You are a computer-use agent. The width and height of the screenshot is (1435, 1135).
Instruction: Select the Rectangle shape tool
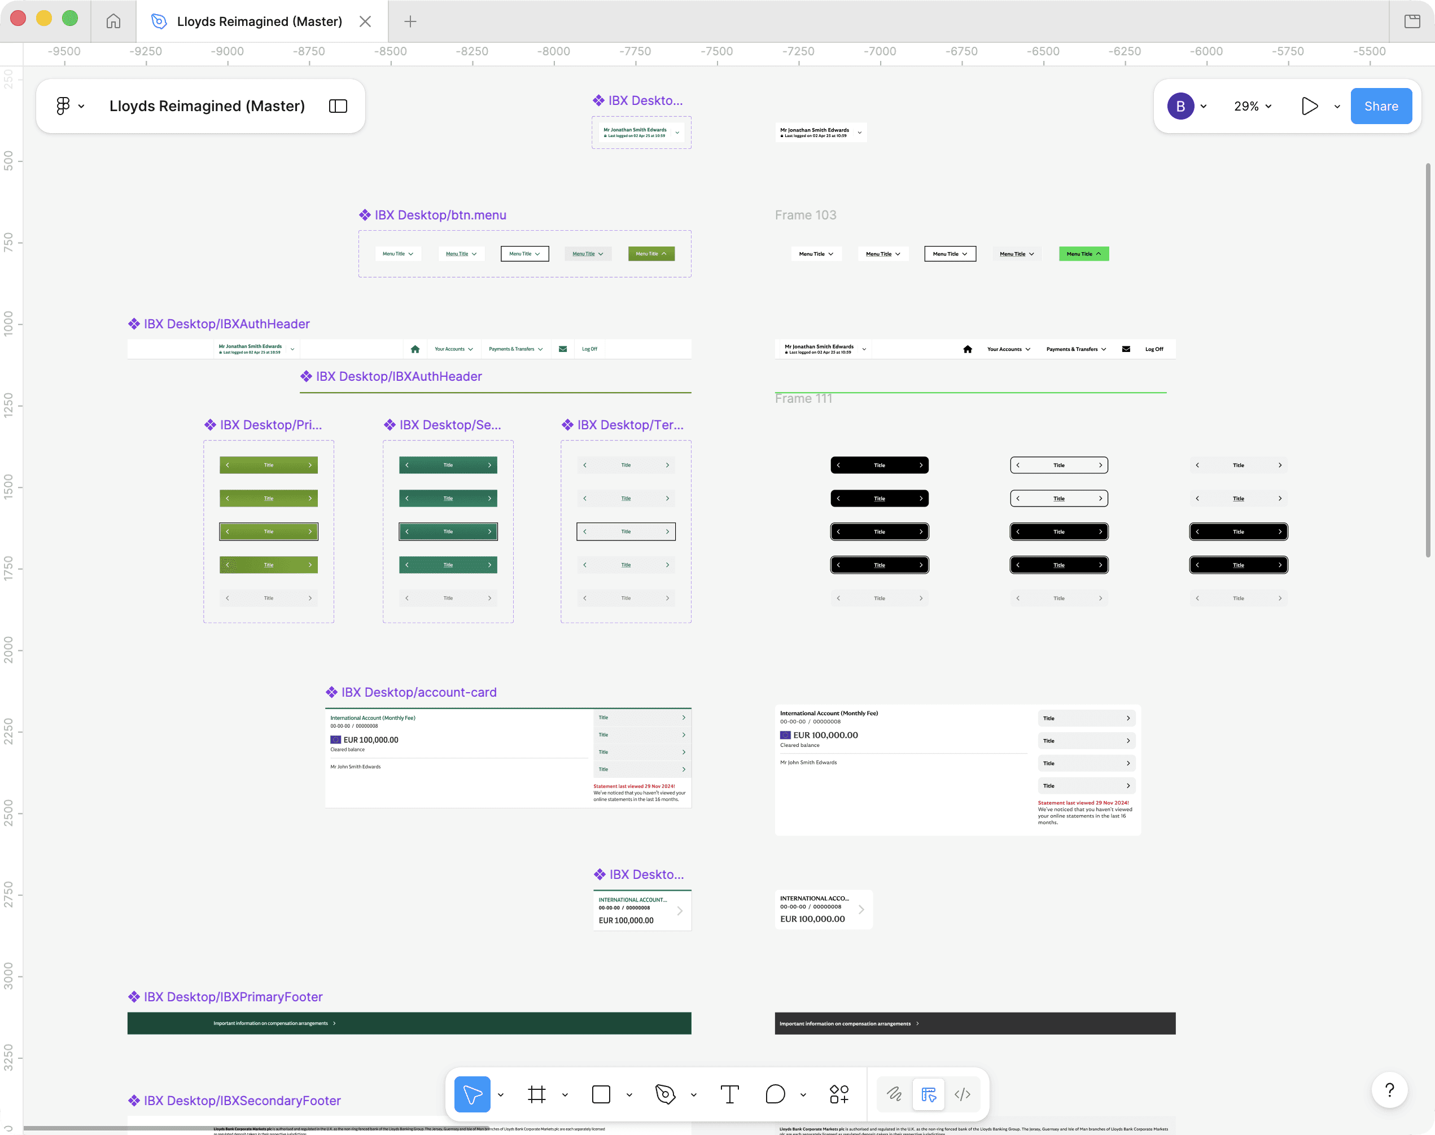(601, 1094)
